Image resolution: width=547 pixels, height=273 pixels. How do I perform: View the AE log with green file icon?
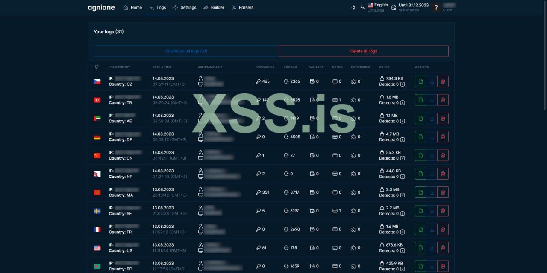point(421,118)
